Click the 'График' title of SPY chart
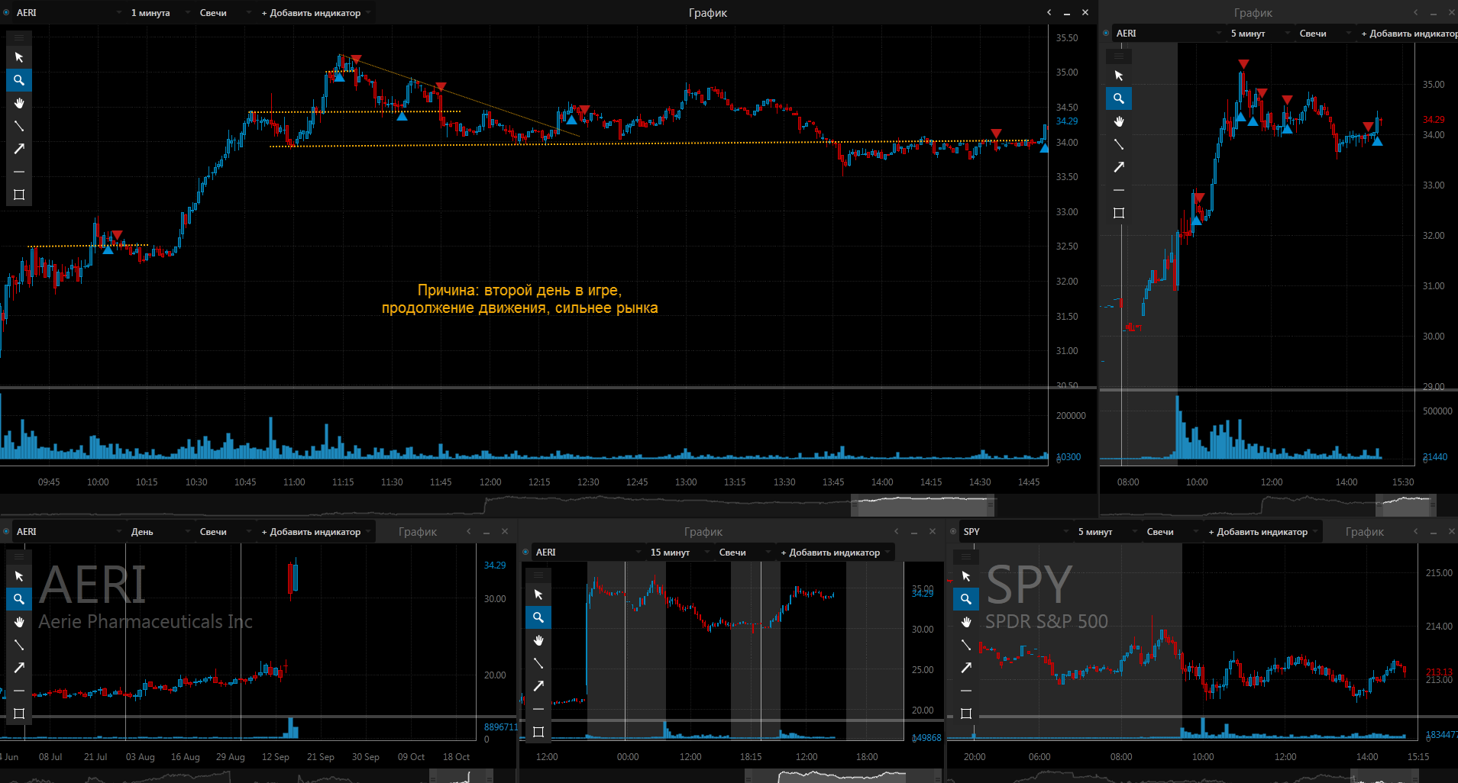This screenshot has height=783, width=1458. pos(1365,532)
